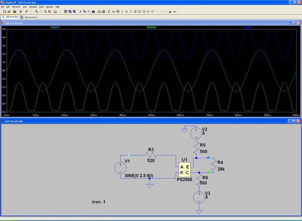The image size is (302, 221).
Task: Click the Autorange toolbar icon
Action: tap(55, 12)
